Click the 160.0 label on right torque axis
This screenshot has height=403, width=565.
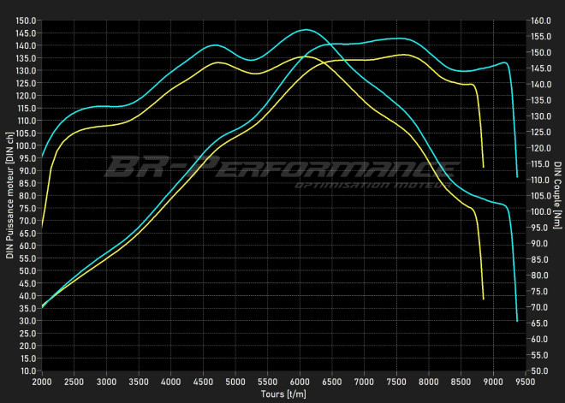tap(540, 21)
